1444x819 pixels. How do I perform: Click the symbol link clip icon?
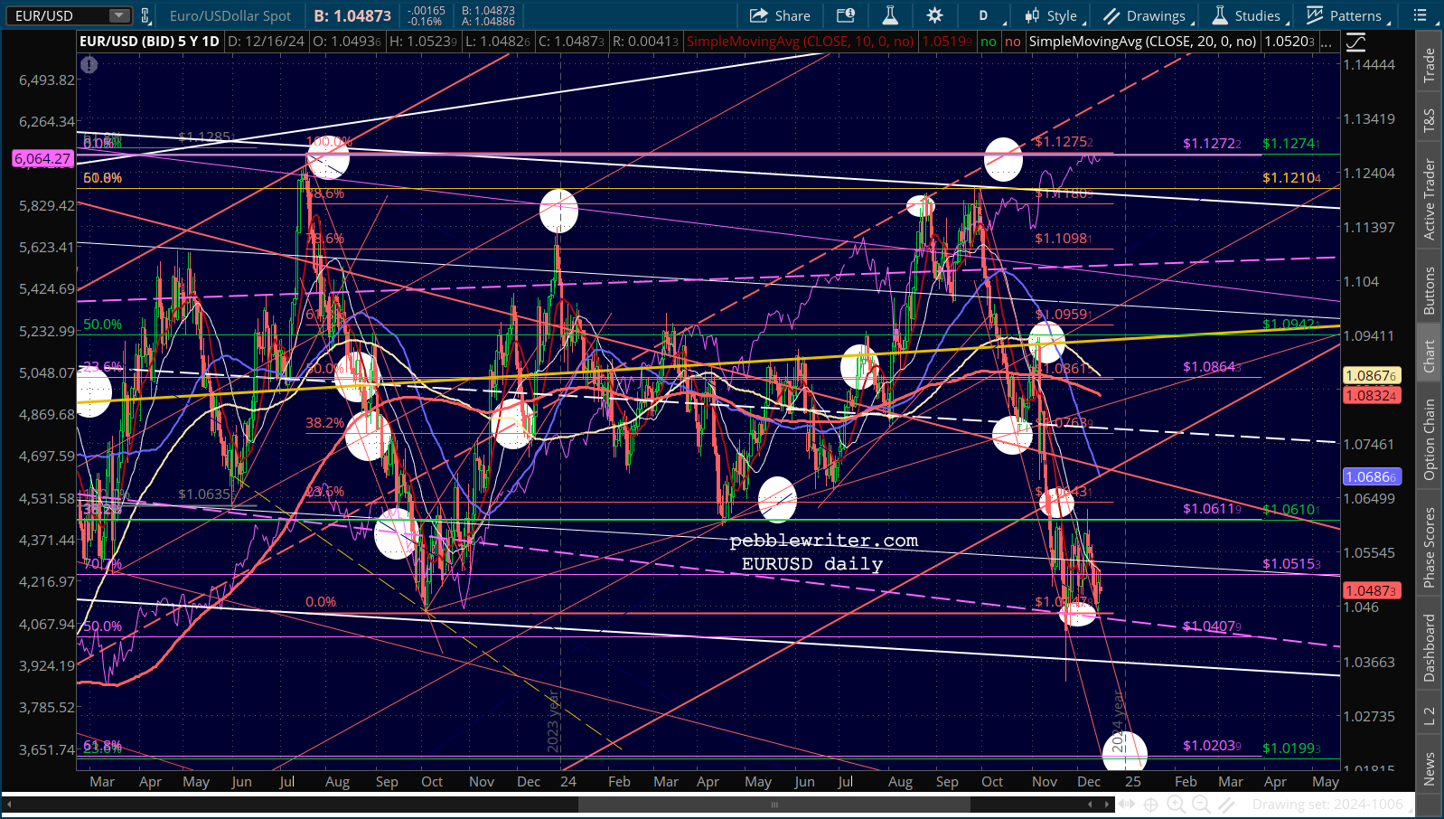point(145,15)
